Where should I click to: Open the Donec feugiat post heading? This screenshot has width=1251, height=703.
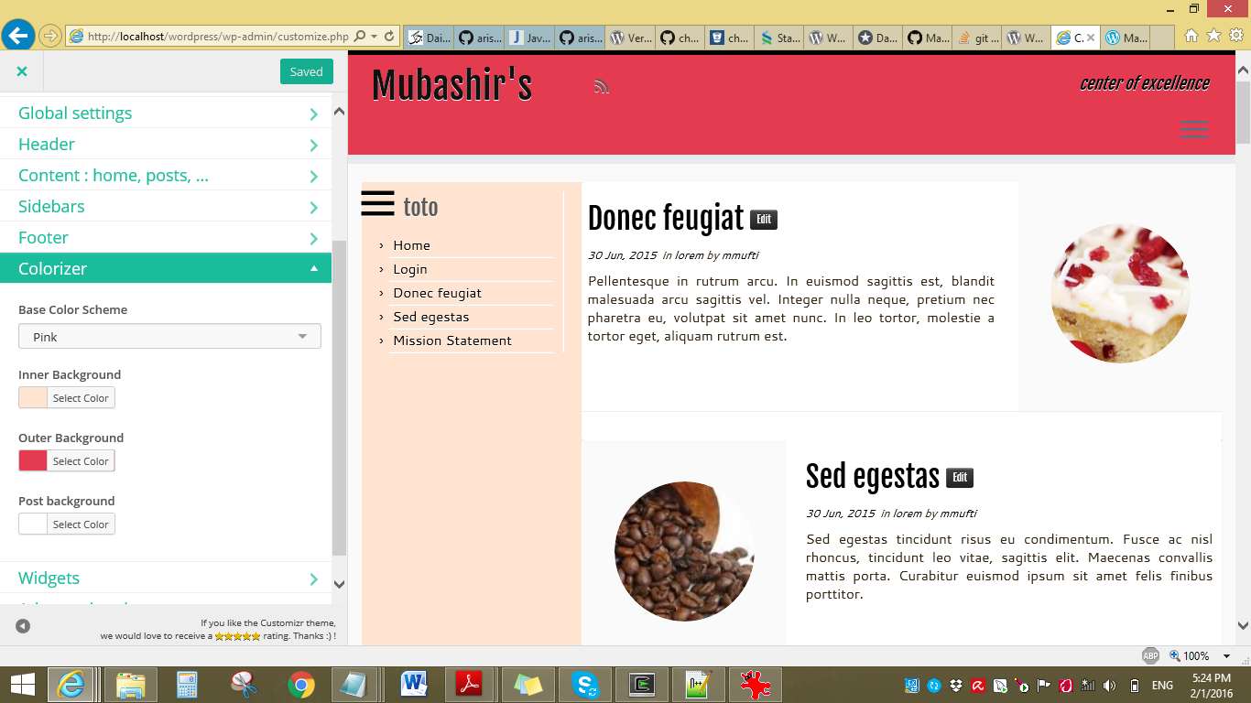pos(666,219)
